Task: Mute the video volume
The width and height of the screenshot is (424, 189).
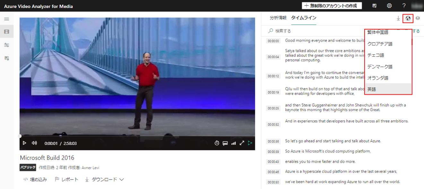Action: coord(34,143)
